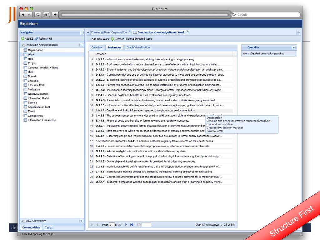Image resolution: width=320 pixels, height=240 pixels.
Task: Go to the previous page of instances
Action: (97, 224)
